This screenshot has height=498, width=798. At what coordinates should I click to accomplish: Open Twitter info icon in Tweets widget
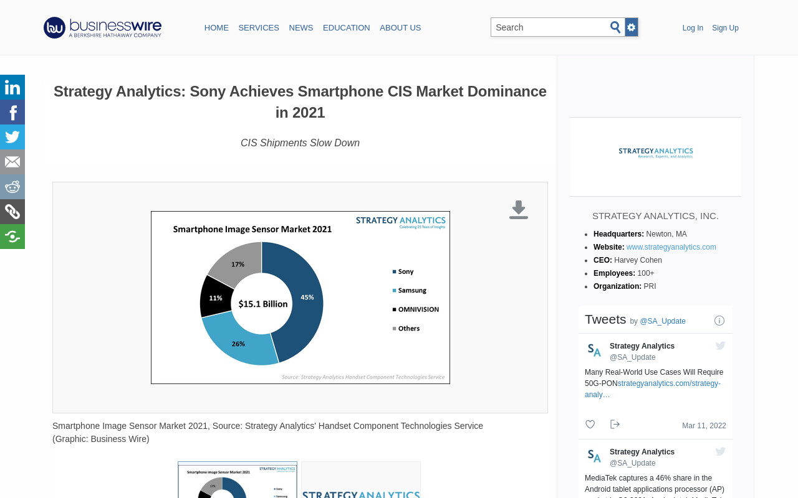719,321
